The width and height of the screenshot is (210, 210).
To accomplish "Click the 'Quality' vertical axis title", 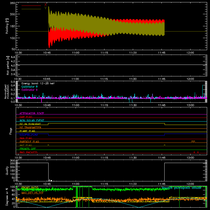I will 7,170.
